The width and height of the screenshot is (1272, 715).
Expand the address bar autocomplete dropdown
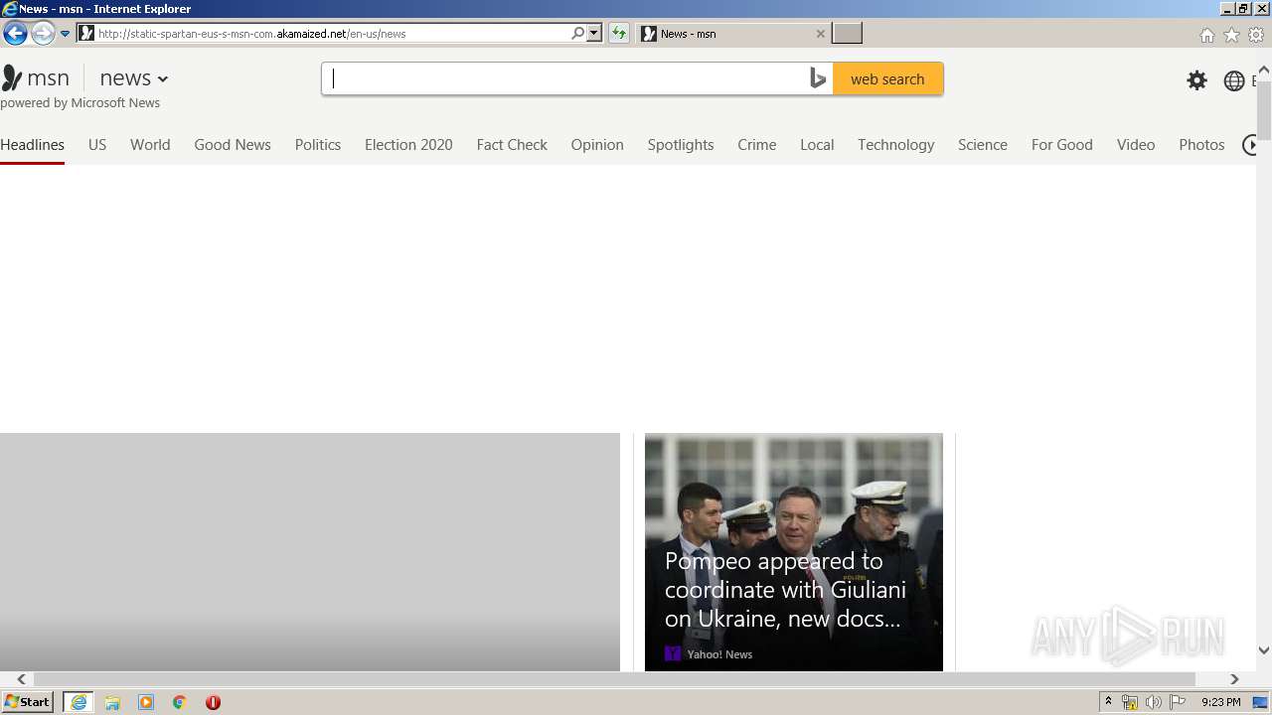pos(594,34)
